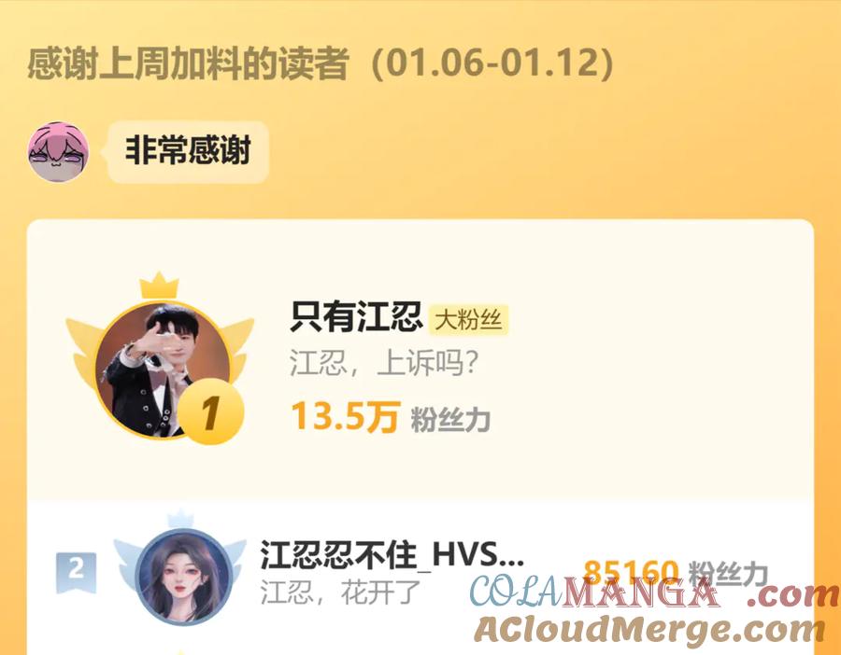Screen dimensions: 841x655
Task: Click the gold number 1 medal badge
Action: click(x=211, y=411)
